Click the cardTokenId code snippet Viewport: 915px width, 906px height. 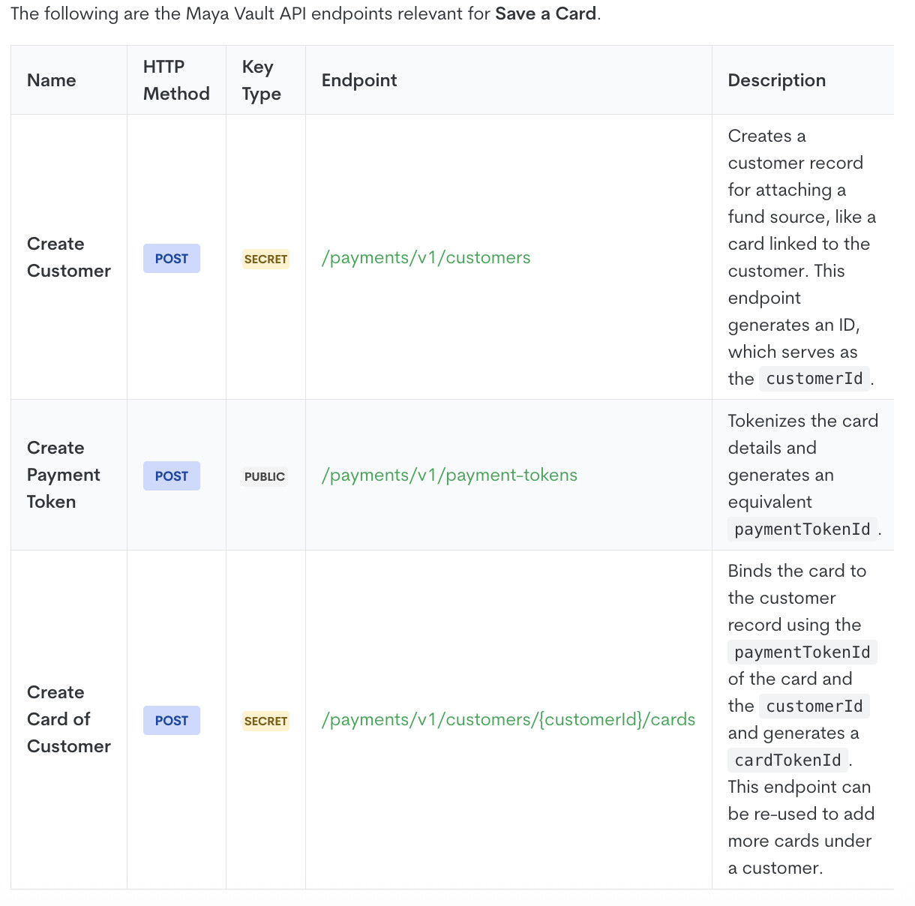click(787, 760)
